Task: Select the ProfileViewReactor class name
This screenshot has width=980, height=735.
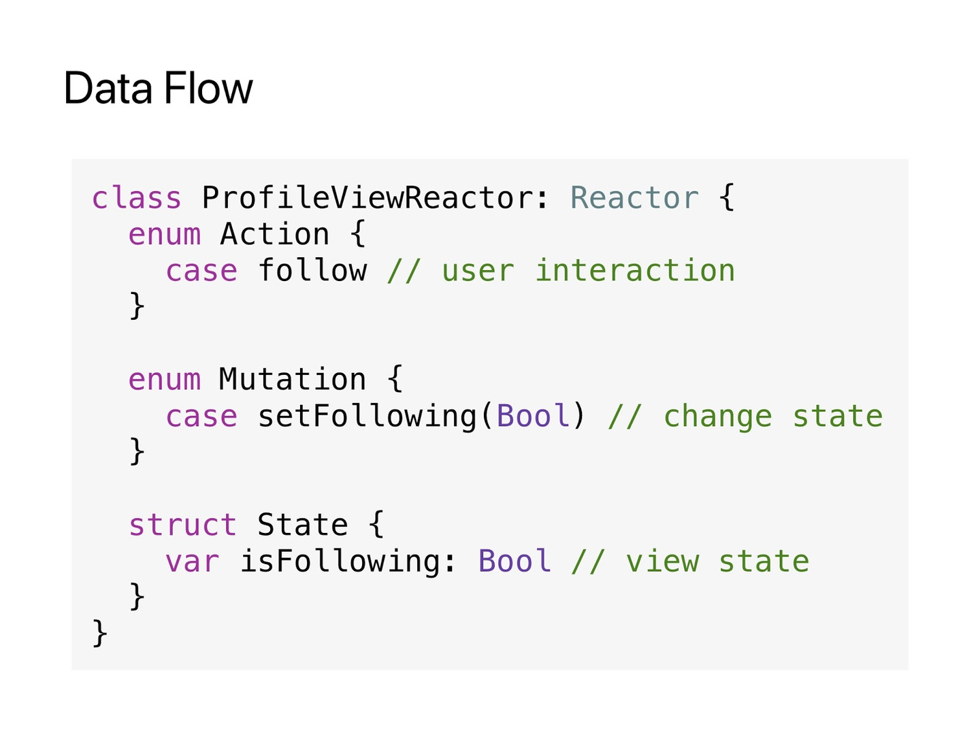Action: tap(366, 198)
